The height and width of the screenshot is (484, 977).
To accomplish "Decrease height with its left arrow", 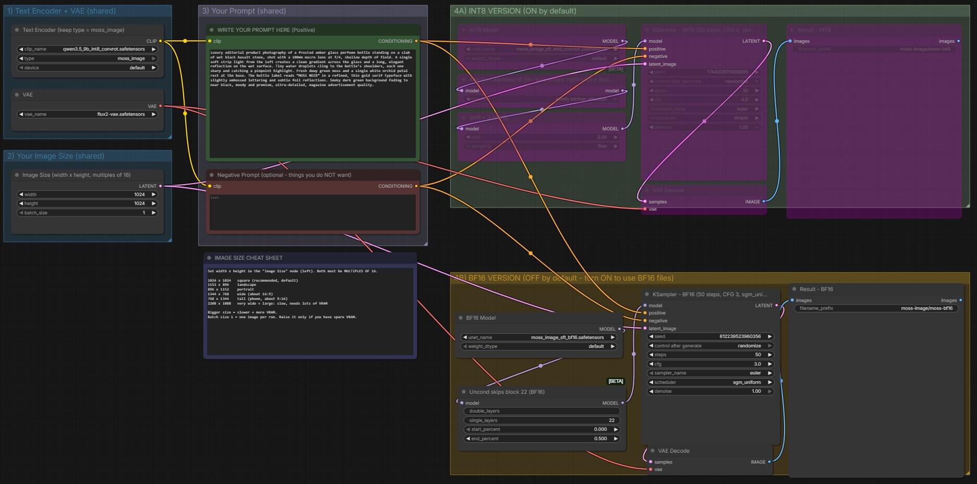I will pyautogui.click(x=21, y=203).
